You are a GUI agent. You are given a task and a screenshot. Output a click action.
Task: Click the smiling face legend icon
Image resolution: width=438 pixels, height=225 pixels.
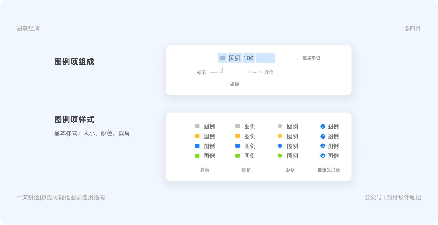tap(323, 126)
